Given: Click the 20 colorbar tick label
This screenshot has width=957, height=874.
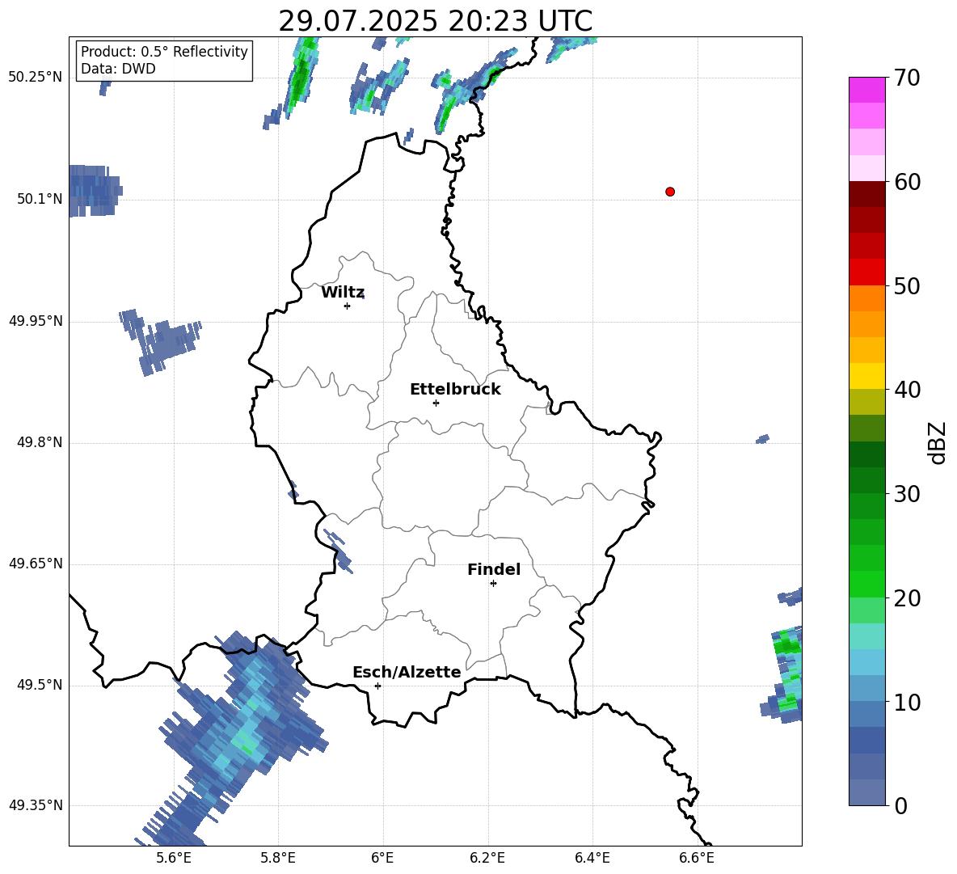Looking at the screenshot, I should pyautogui.click(x=907, y=598).
